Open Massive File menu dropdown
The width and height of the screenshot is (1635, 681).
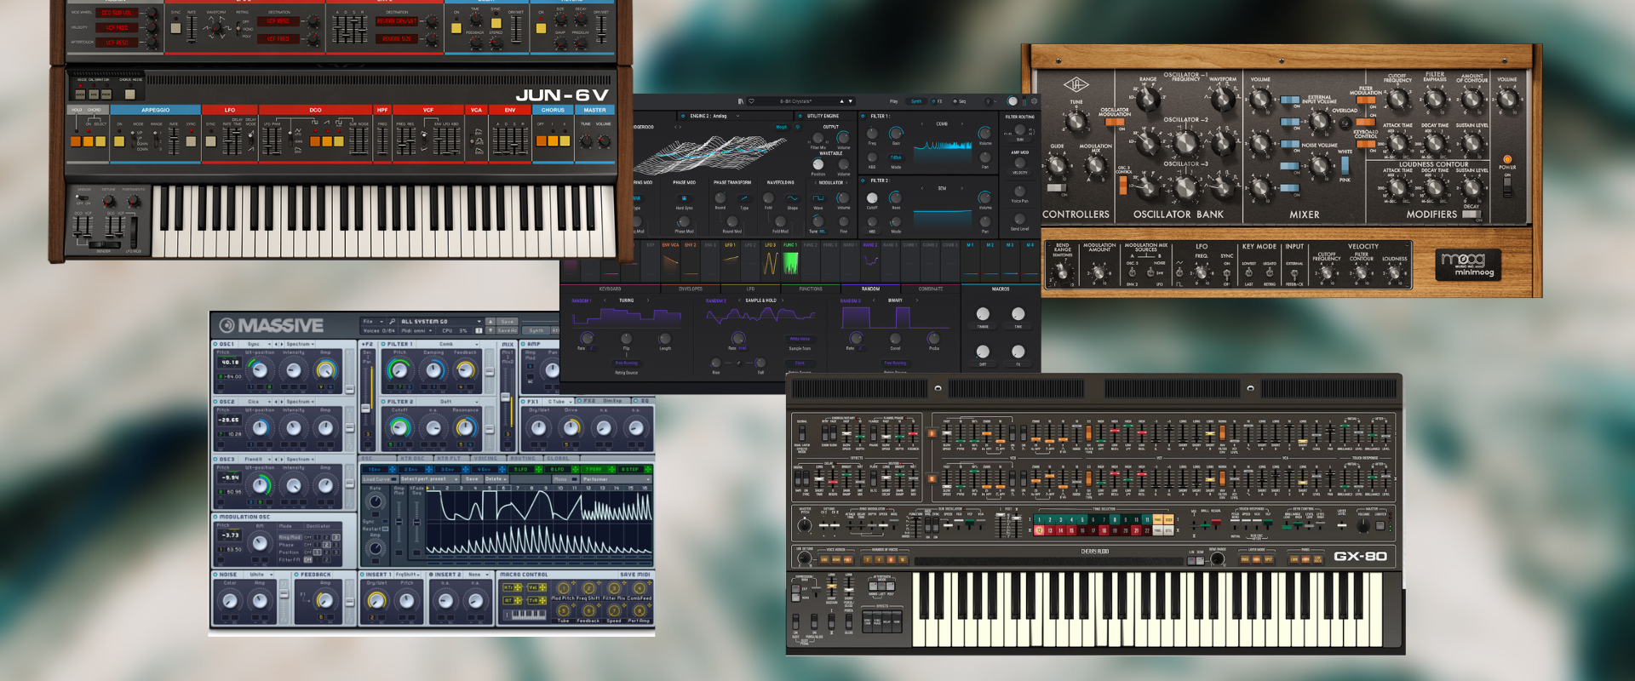tap(373, 321)
